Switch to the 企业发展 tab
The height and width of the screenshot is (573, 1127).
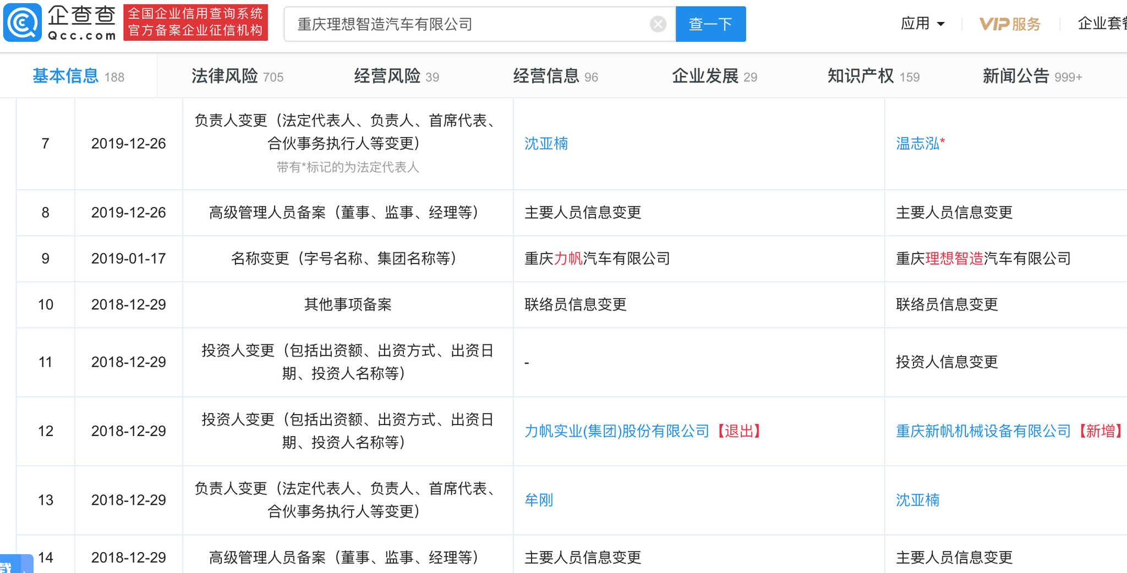714,76
